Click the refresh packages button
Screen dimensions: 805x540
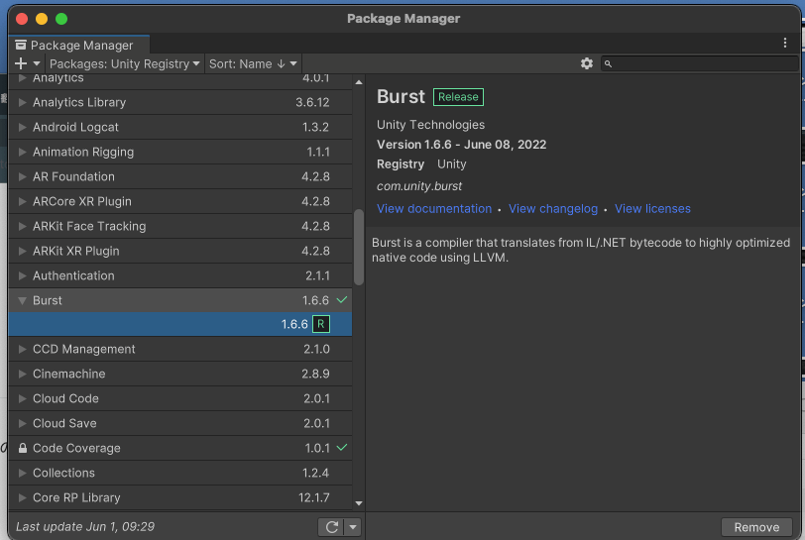point(332,527)
